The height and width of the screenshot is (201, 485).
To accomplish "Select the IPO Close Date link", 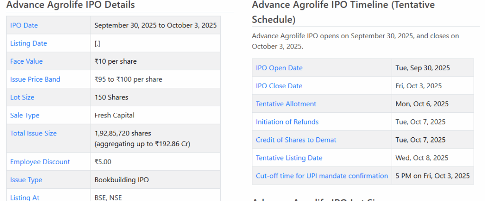I will (x=279, y=86).
